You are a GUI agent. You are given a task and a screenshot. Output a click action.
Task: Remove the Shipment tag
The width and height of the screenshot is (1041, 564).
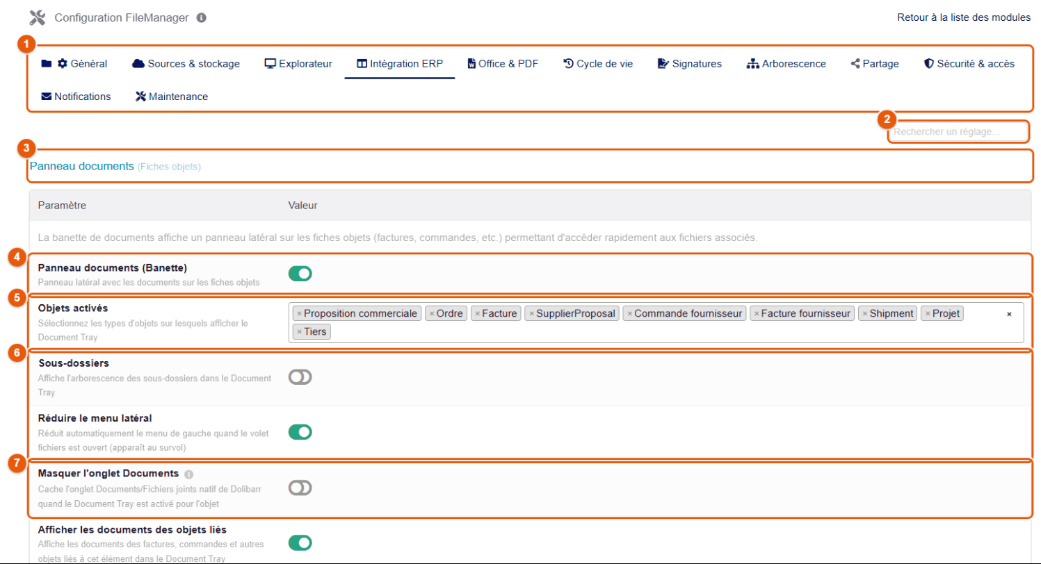tap(865, 314)
